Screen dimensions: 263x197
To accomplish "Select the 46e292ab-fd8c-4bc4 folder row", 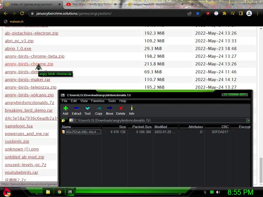I will [156, 132].
